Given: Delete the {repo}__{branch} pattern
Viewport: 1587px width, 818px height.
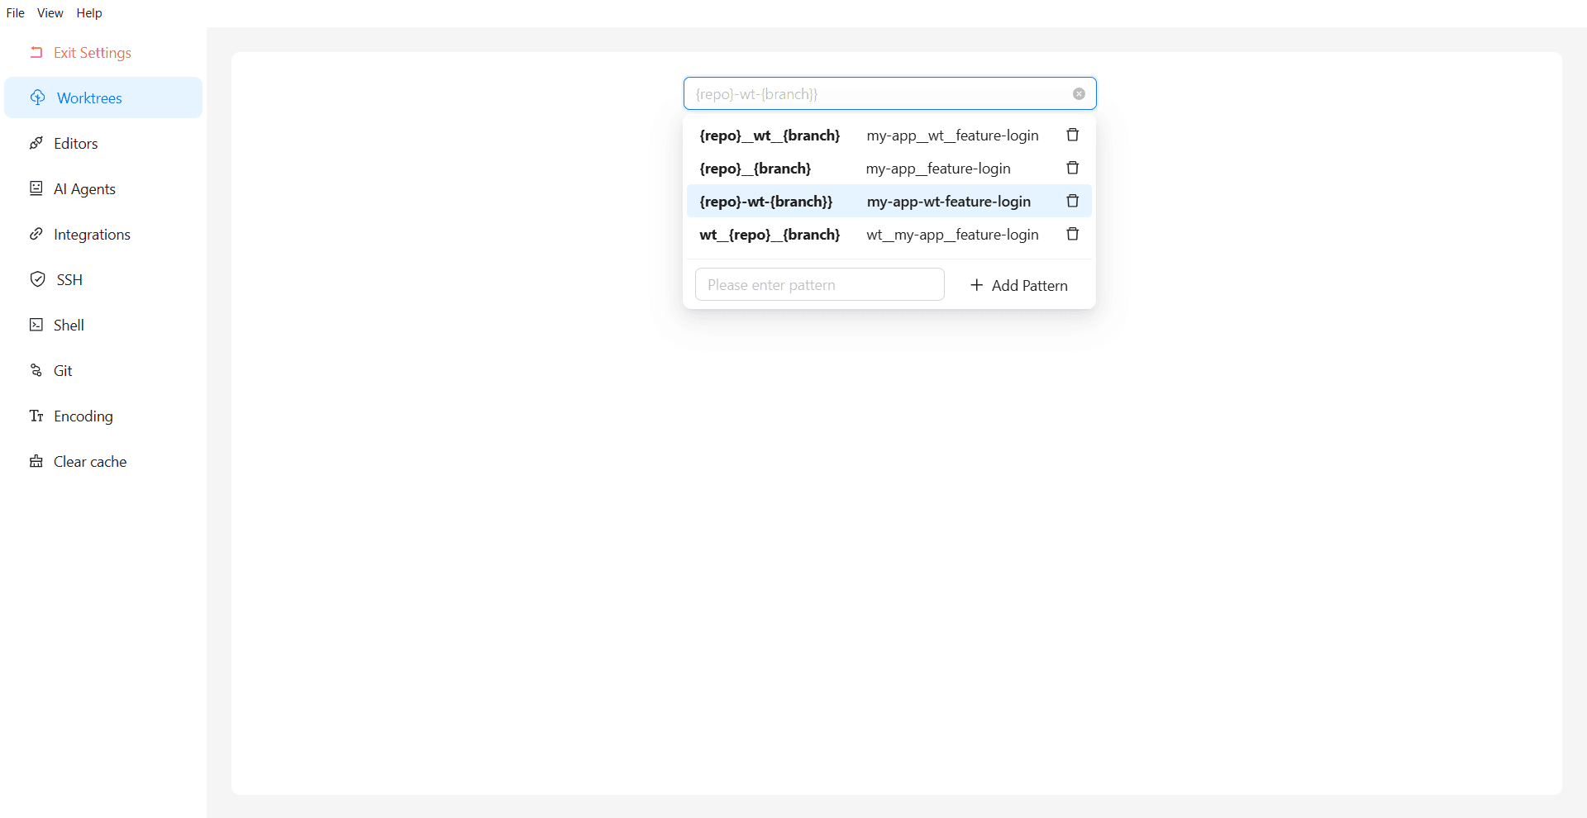Looking at the screenshot, I should pyautogui.click(x=1073, y=168).
